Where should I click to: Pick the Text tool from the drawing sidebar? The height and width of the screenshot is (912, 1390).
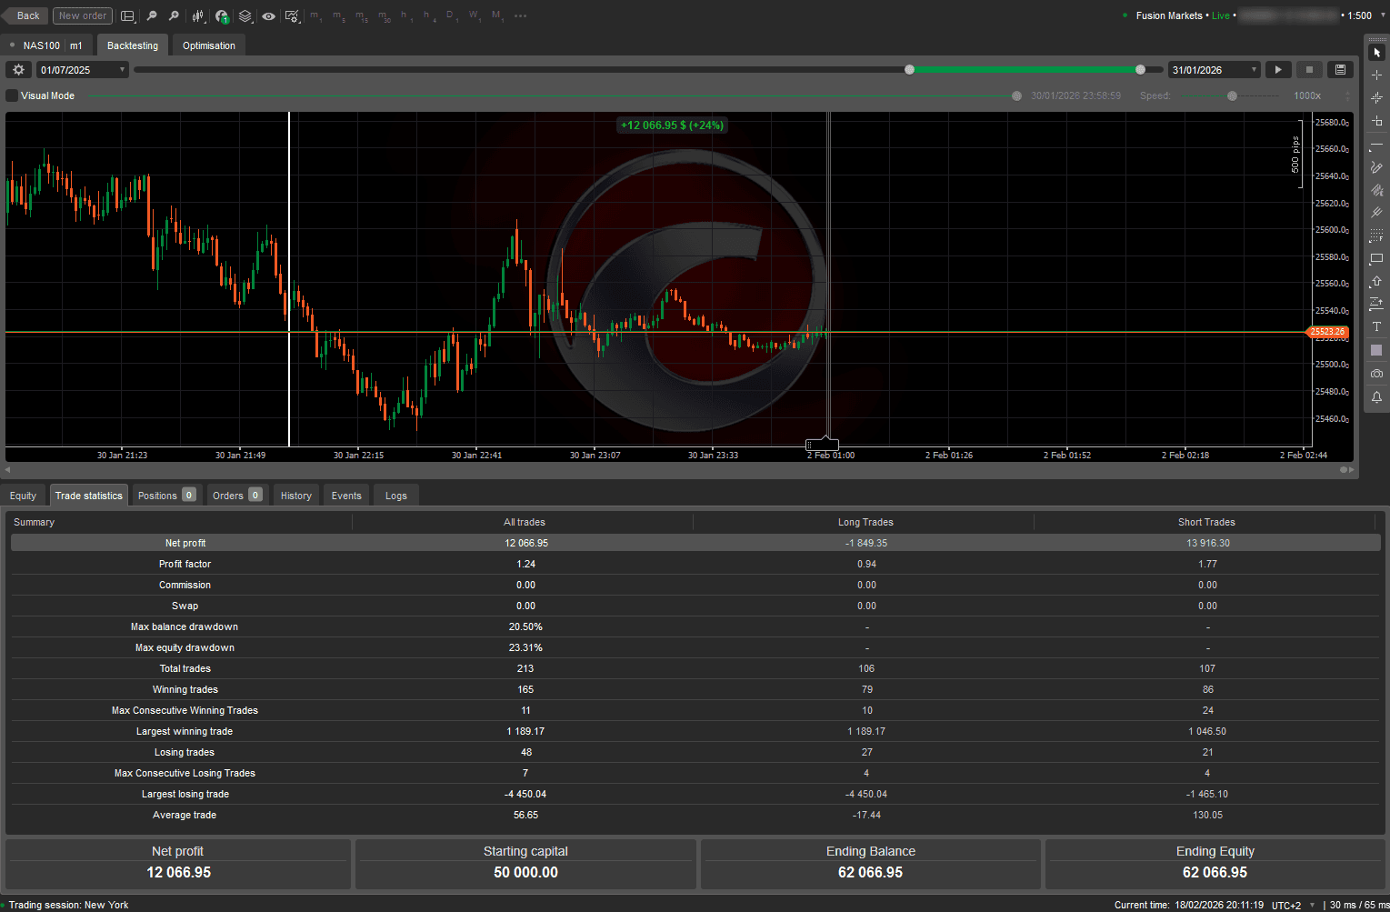[1376, 327]
